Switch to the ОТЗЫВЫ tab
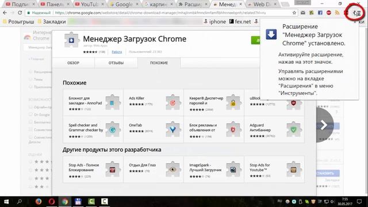 [116, 63]
